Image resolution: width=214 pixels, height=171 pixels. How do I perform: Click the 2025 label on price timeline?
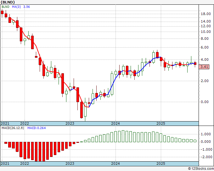click(161, 123)
